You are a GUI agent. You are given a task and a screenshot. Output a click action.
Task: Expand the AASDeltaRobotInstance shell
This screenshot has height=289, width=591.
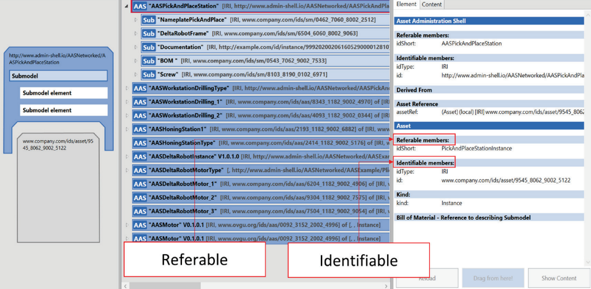point(127,156)
